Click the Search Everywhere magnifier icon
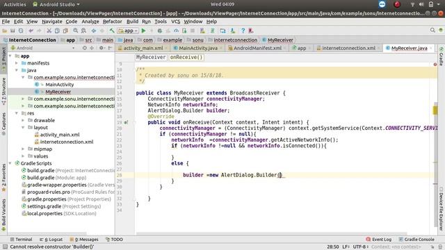This screenshot has width=445, height=250. click(x=432, y=30)
